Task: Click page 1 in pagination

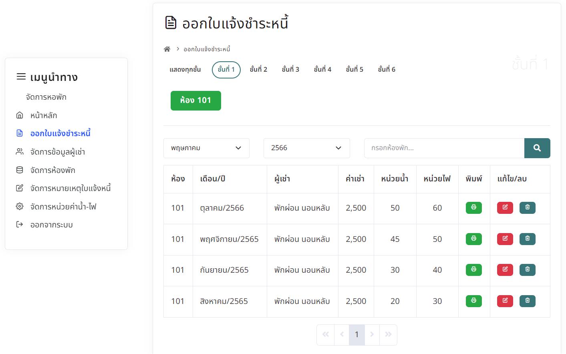Action: 357,335
